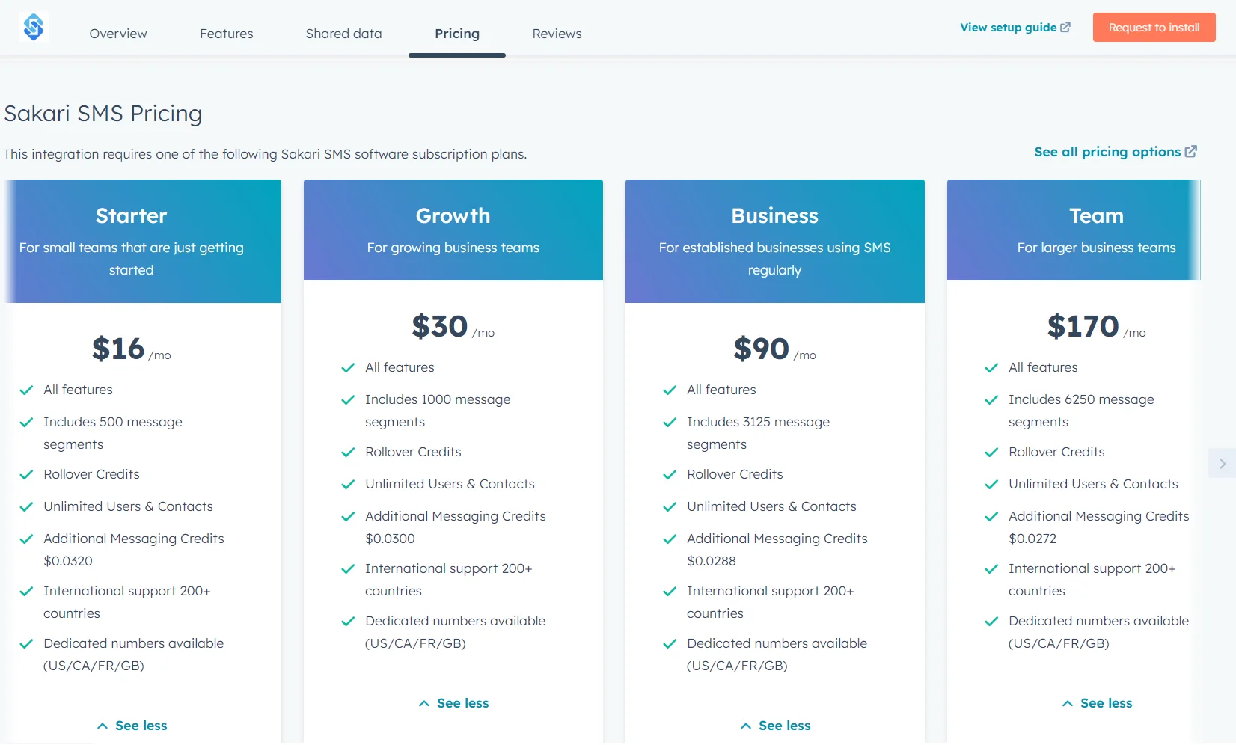Click the checkmark beside Rollover Credits in Growth plan
Screen dimensions: 1236x745
347,453
